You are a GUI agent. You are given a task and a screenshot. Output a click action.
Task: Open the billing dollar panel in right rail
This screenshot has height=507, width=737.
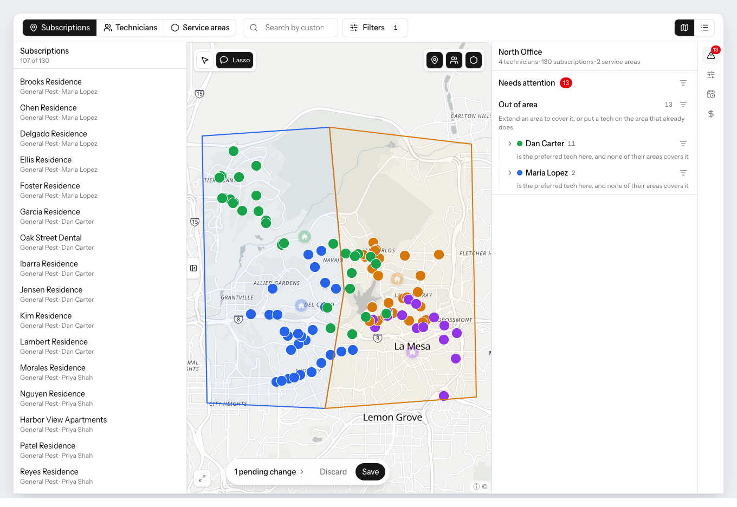pos(711,114)
